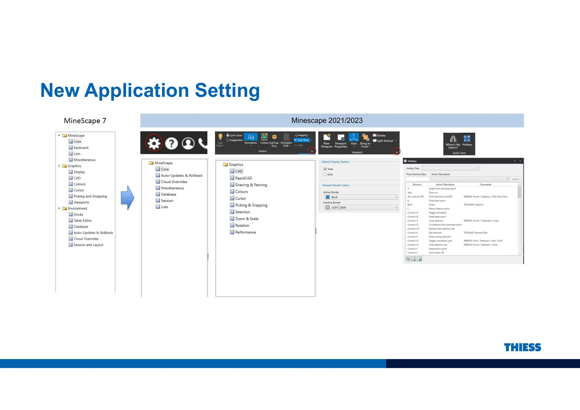This screenshot has width=580, height=410.
Task: Expand the Hotkey Files combo box
Action: (x=450, y=168)
